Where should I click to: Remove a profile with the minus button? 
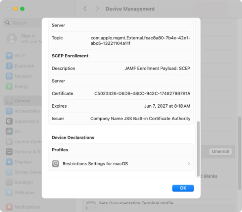(x=95, y=208)
